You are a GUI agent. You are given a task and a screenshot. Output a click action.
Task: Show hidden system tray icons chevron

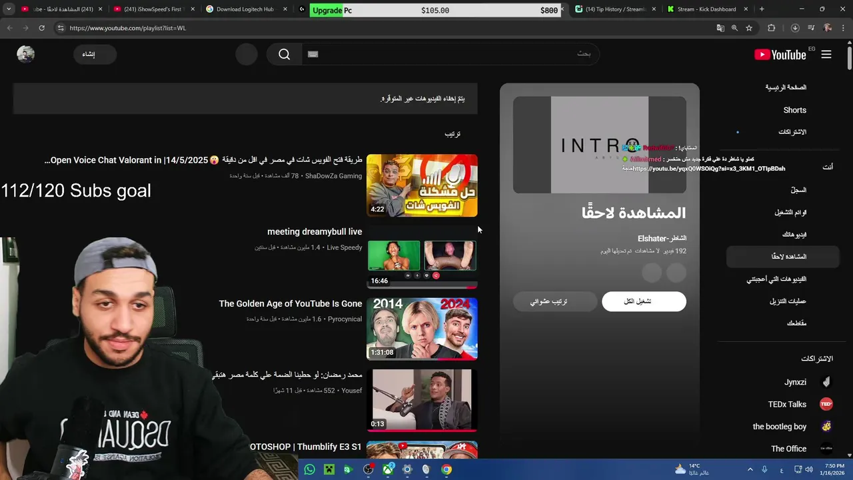click(750, 469)
